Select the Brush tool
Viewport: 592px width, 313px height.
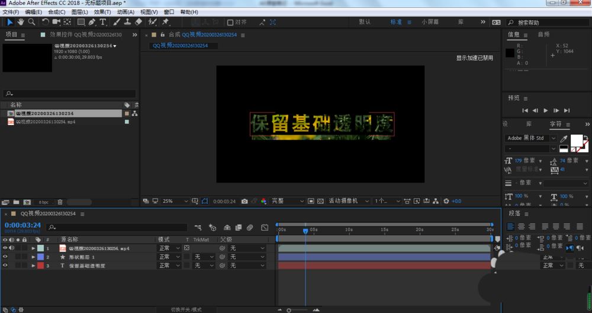(117, 22)
